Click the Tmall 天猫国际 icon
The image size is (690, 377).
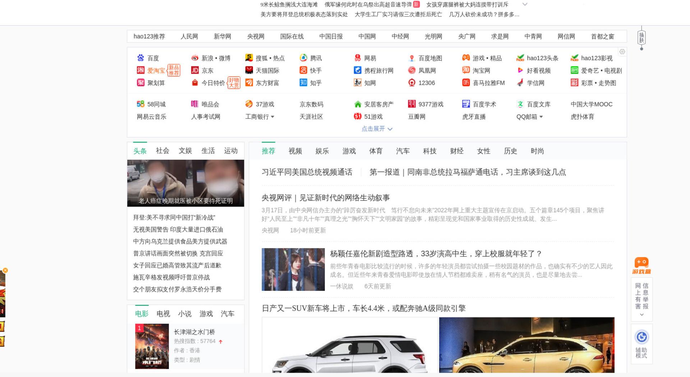click(x=249, y=70)
